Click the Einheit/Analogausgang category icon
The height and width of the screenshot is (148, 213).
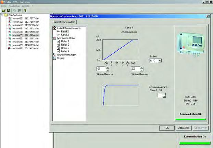coord(54,28)
